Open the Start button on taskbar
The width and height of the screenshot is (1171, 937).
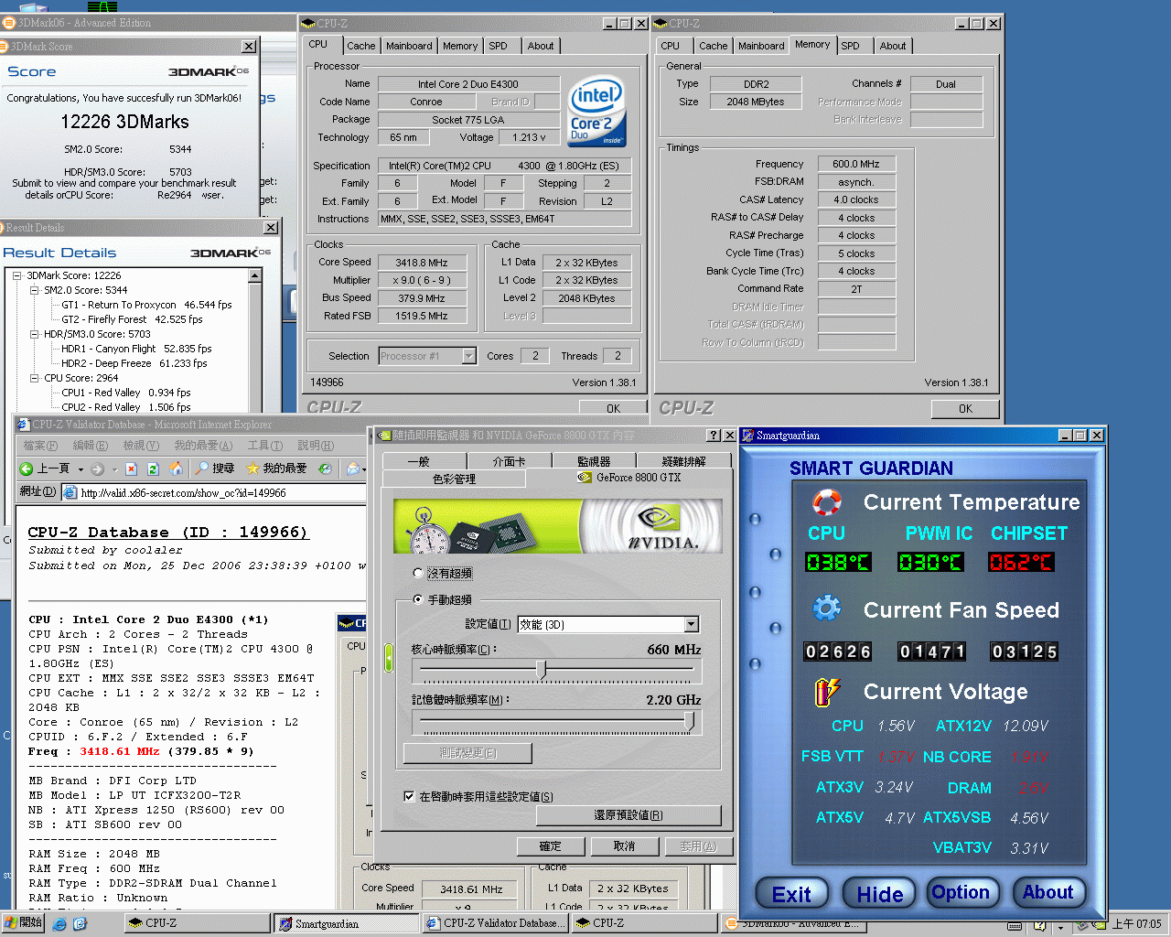[23, 923]
